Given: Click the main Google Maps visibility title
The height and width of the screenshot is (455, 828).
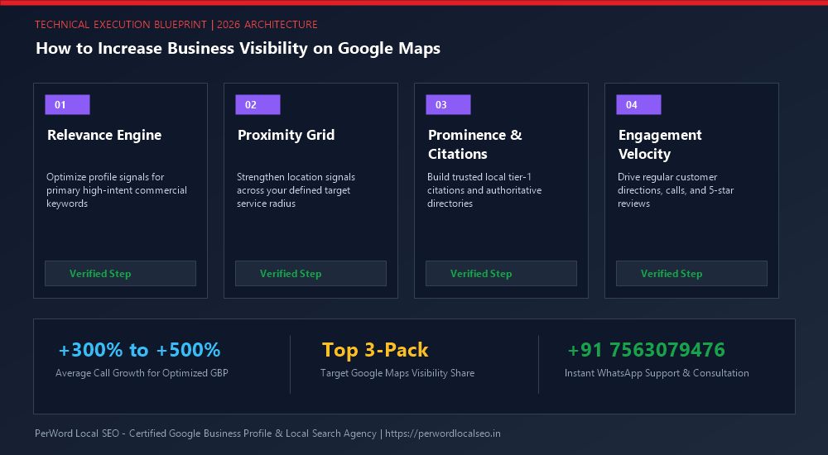Looking at the screenshot, I should click(238, 49).
